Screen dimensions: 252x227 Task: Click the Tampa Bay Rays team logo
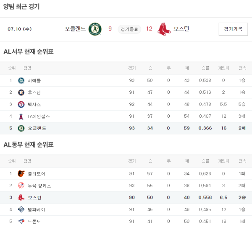click(21, 209)
